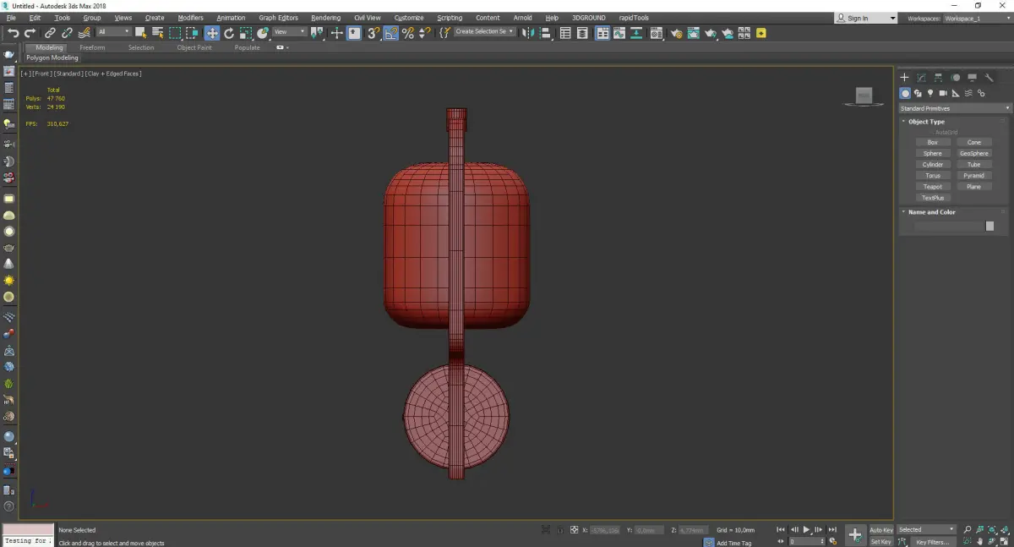Collapse the Object Type rollout

[926, 122]
